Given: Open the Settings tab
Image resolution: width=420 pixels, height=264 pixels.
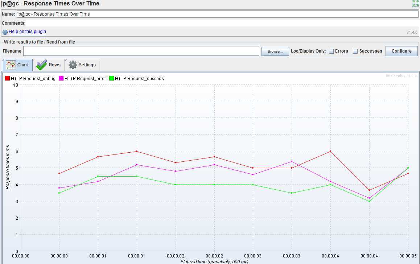Looking at the screenshot, I should coord(82,65).
